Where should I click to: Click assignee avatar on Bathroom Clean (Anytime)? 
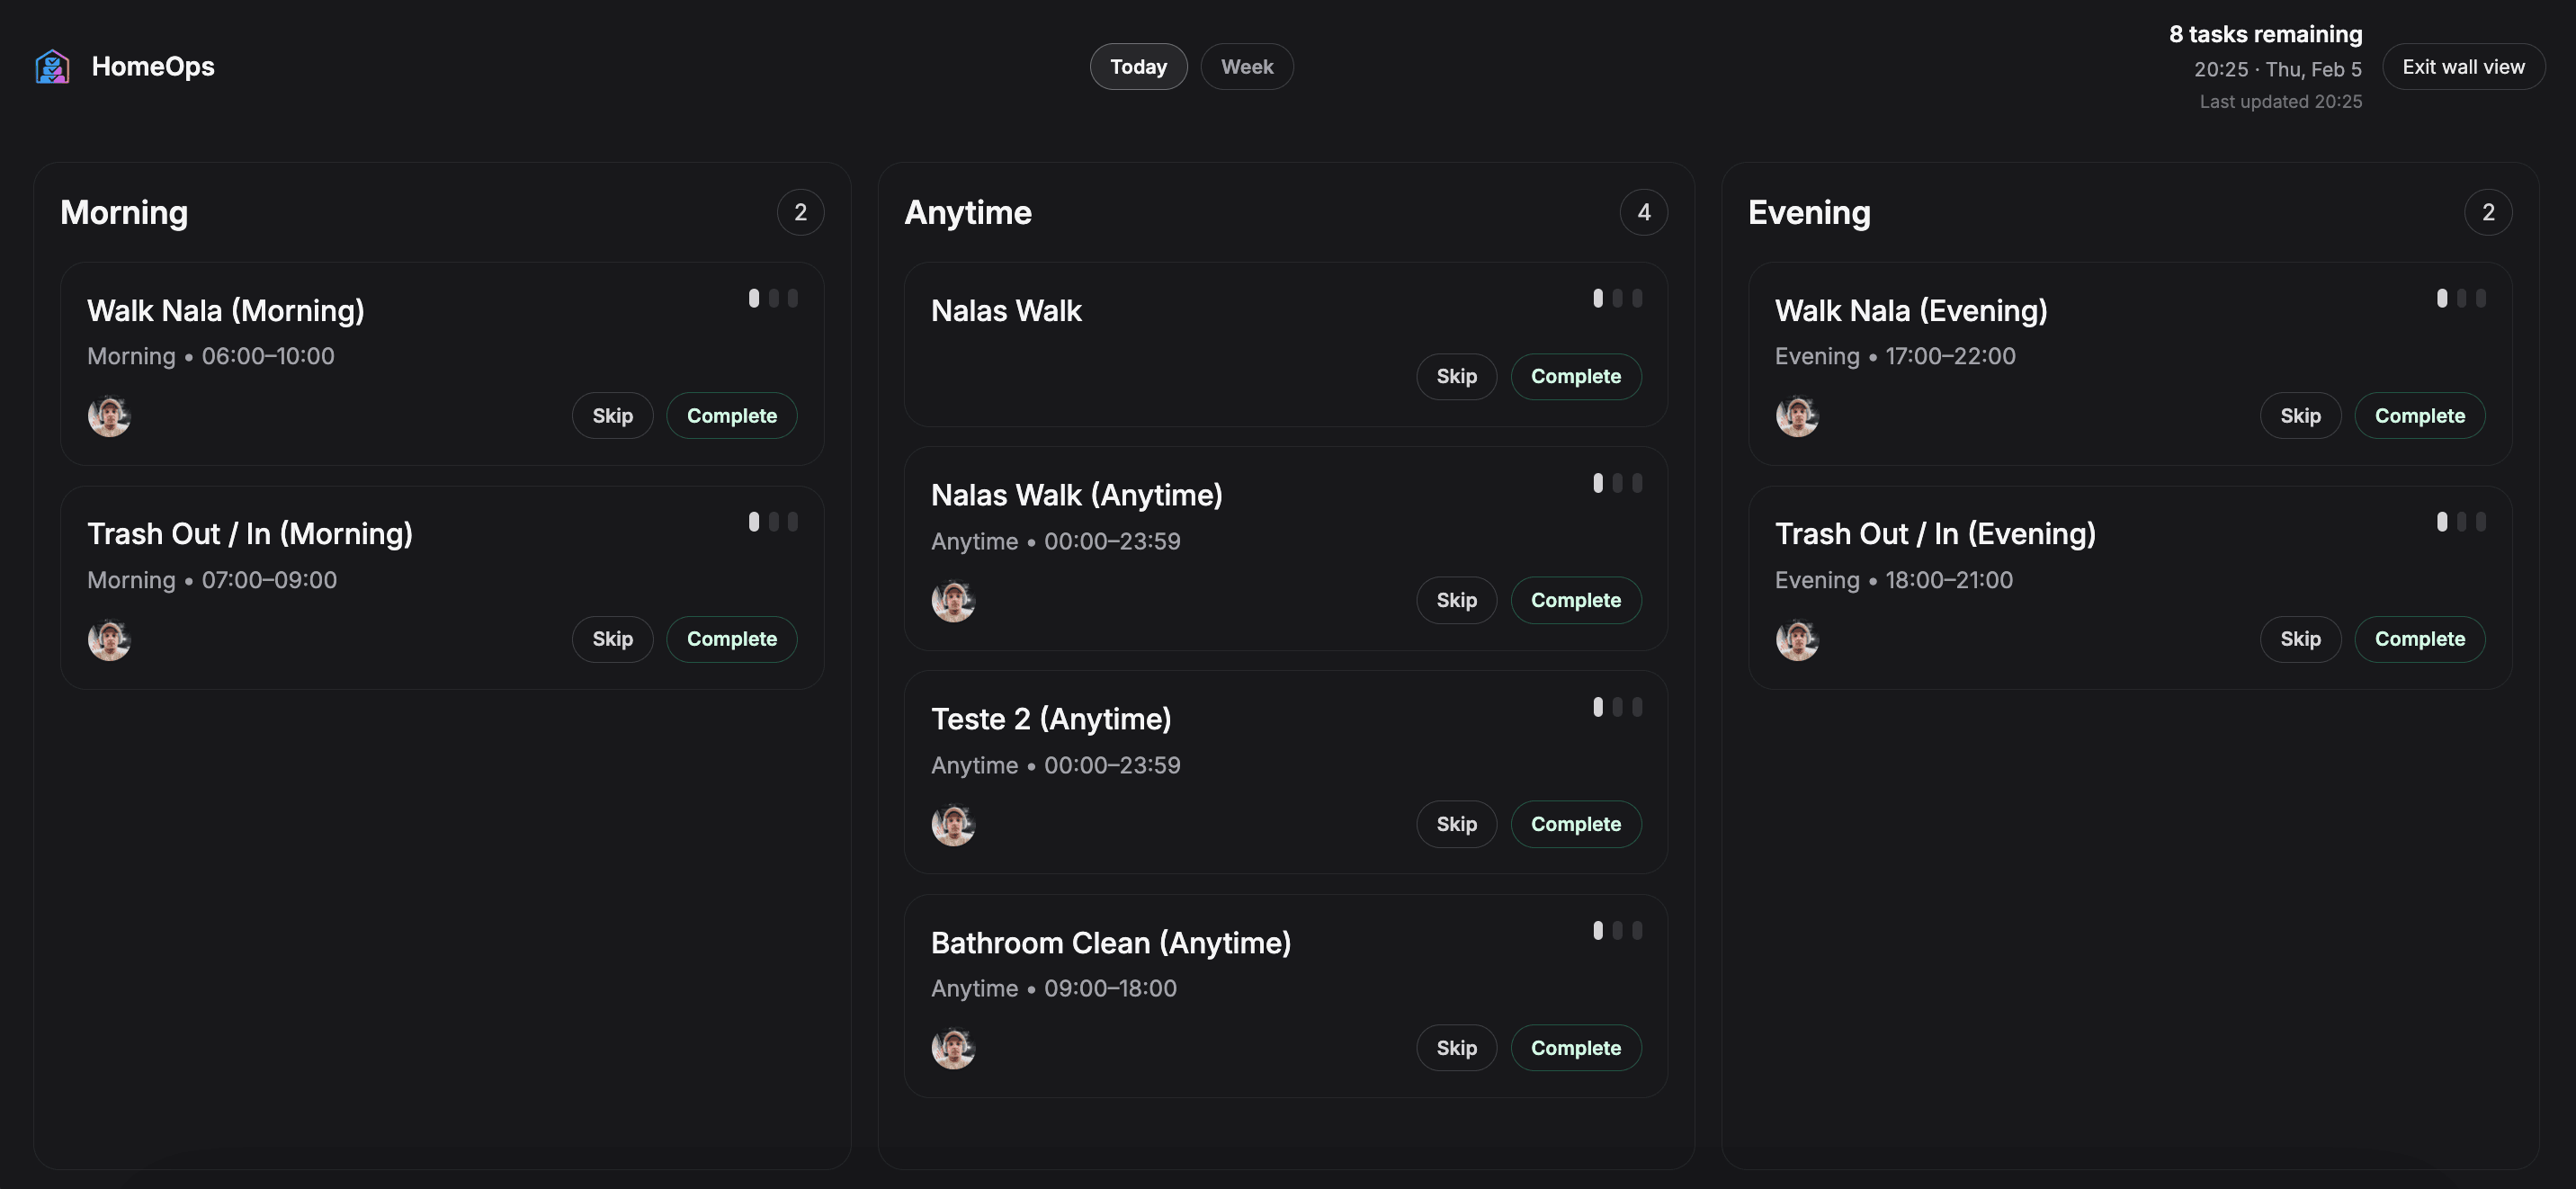pos(953,1048)
